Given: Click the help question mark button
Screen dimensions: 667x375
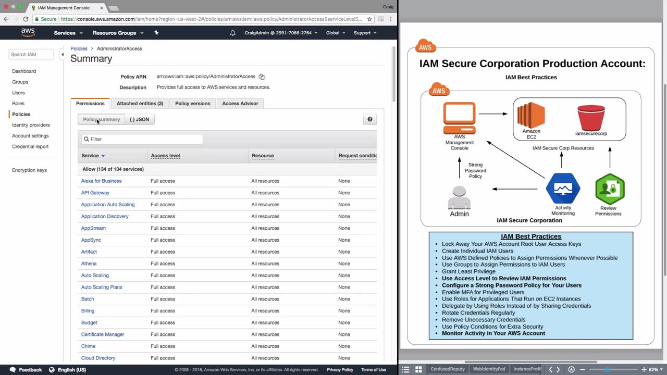Looking at the screenshot, I should (369, 119).
